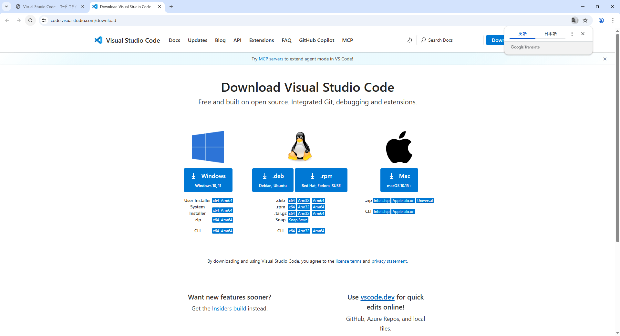Bookmark this page with the star icon
This screenshot has height=336, width=620.
tap(585, 20)
